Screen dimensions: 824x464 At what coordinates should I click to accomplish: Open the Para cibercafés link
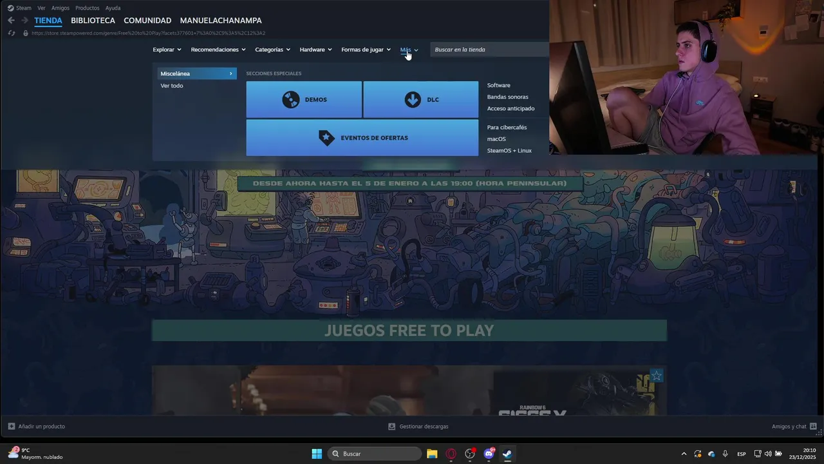507,128
